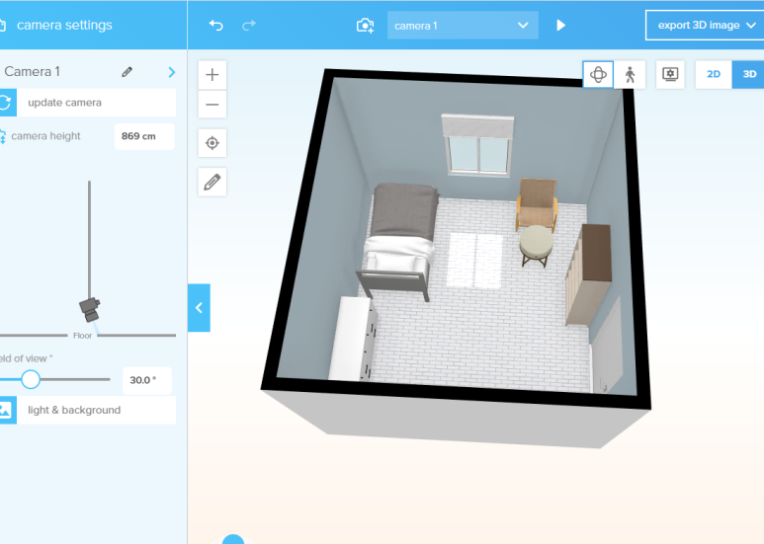Rename Camera 1 with pencil icon
The image size is (764, 544).
127,72
